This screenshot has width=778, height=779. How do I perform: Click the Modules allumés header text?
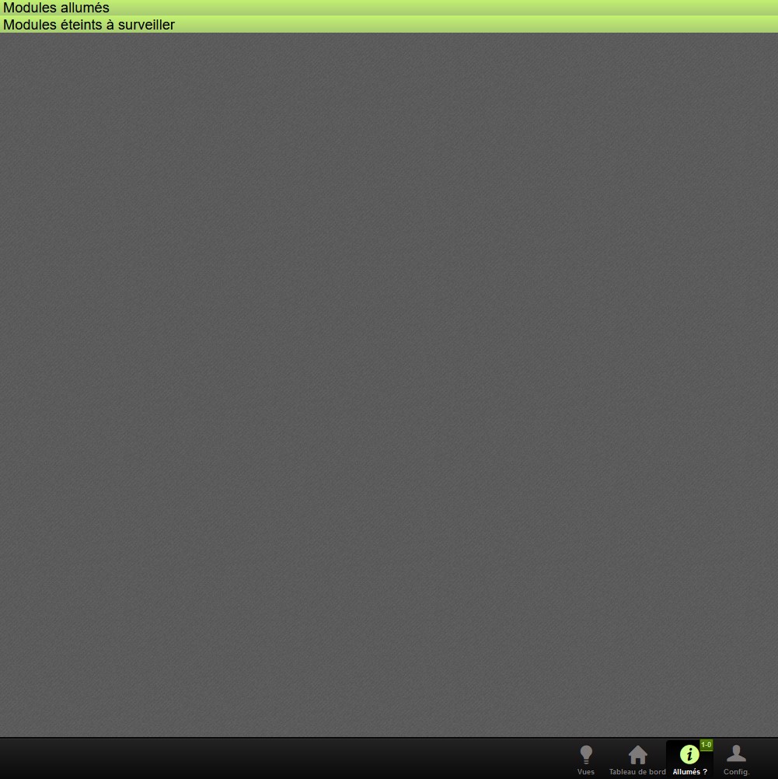pyautogui.click(x=56, y=8)
